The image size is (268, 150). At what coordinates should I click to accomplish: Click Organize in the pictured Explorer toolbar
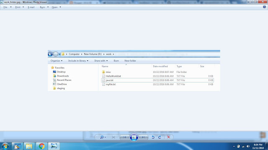coord(56,61)
